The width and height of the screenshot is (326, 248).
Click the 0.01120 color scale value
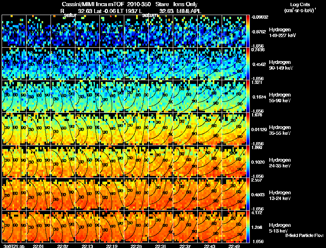(x=259, y=129)
